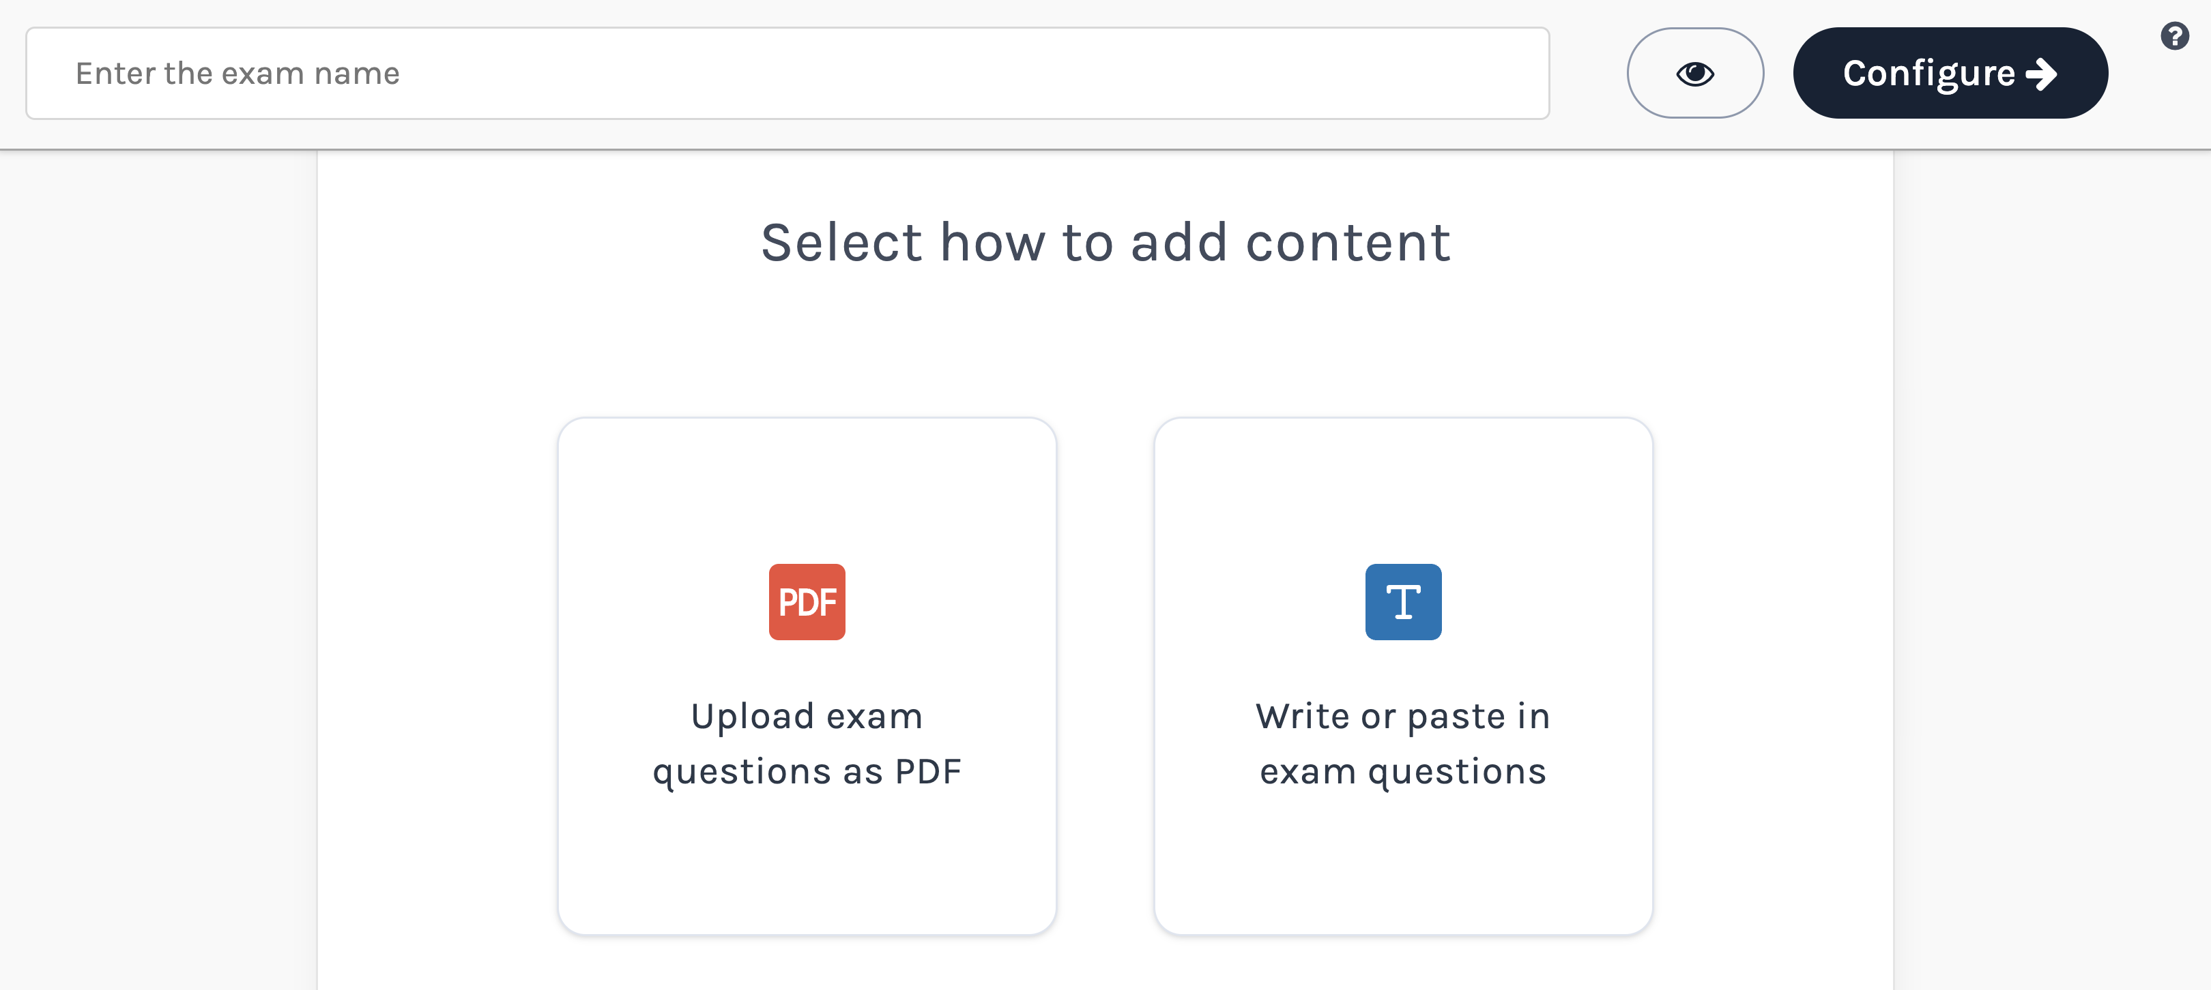The height and width of the screenshot is (990, 2211).
Task: Click the "questions as PDF" text line
Action: point(807,771)
